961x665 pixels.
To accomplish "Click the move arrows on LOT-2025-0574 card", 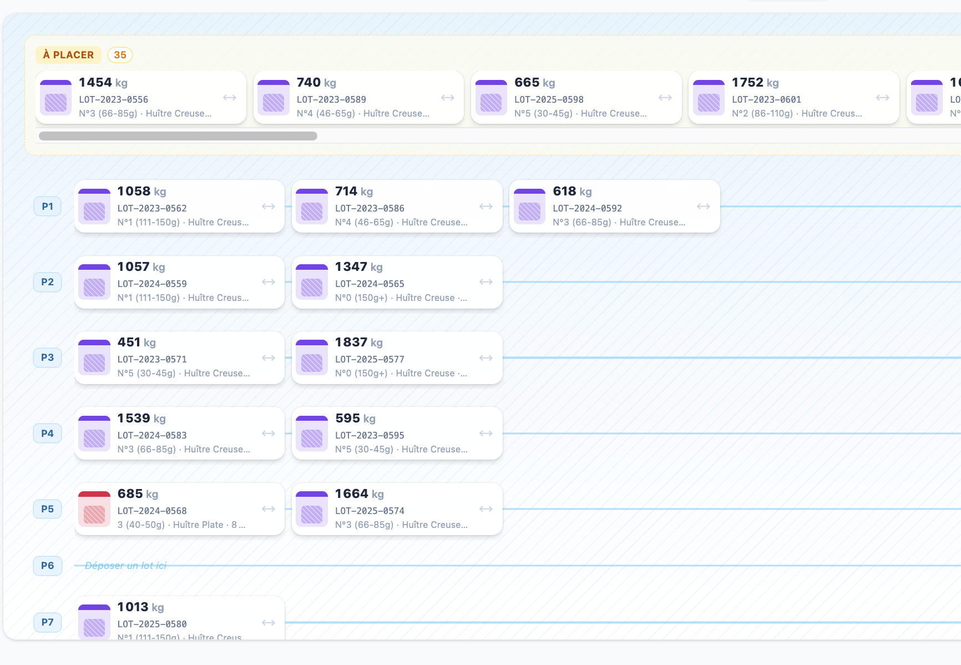I will point(486,509).
